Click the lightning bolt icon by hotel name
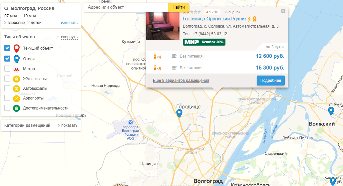343x186 pixels. coord(249,19)
